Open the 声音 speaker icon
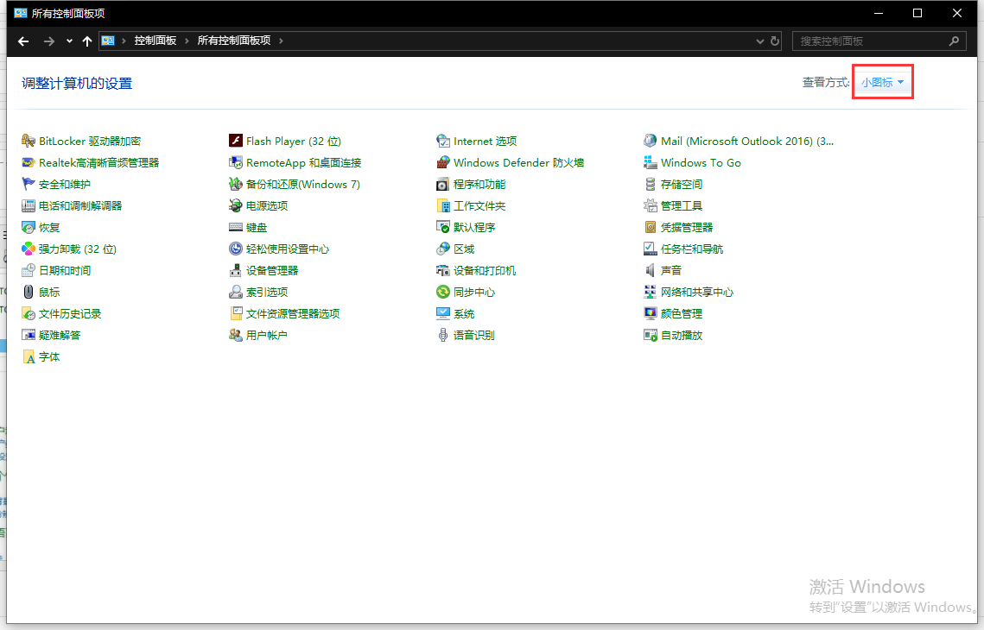 pos(651,270)
